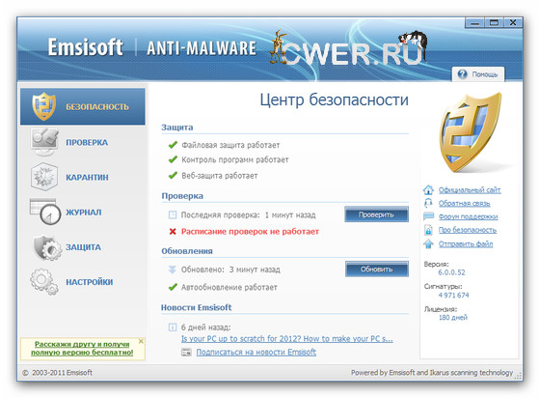Viewport: 540px width, 398px height.
Task: Click the green check next to Веб-защита
Action: (173, 176)
